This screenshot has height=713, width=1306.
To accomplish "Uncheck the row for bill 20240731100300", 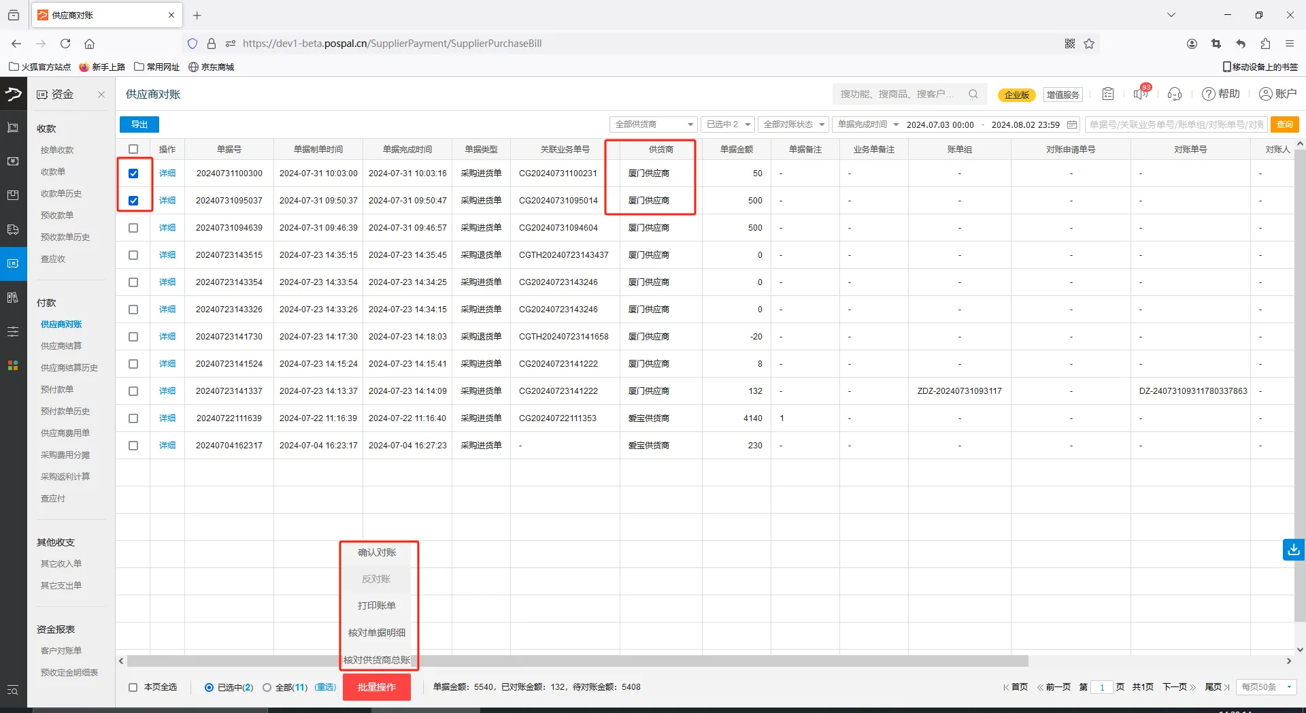I will pyautogui.click(x=133, y=173).
